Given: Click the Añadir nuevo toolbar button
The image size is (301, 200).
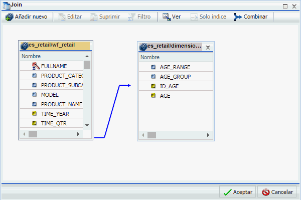Looking at the screenshot, I should pyautogui.click(x=26, y=17).
